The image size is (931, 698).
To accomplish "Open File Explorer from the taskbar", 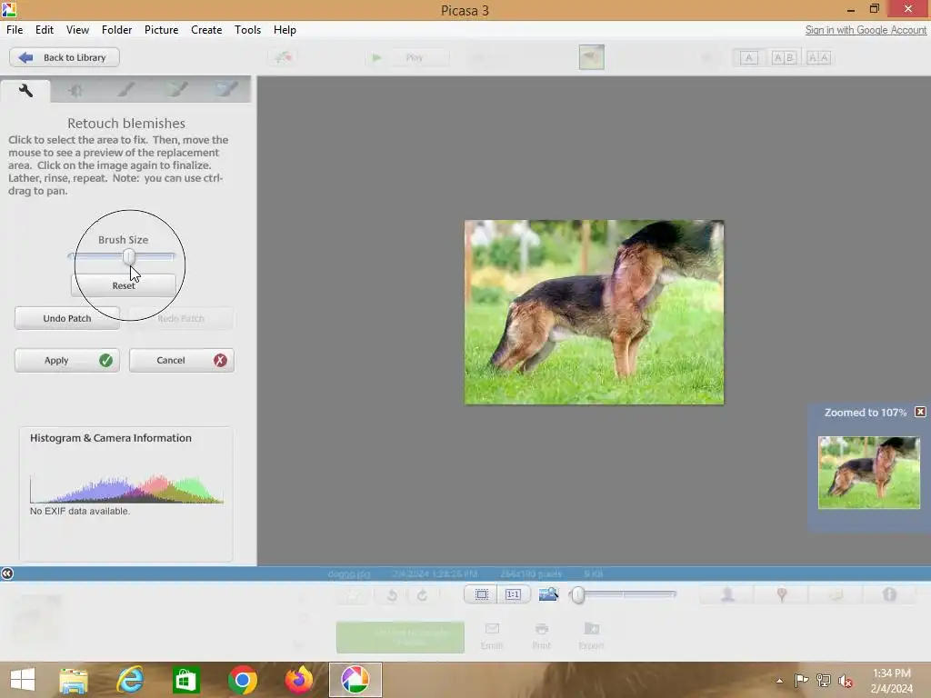I will pyautogui.click(x=74, y=680).
